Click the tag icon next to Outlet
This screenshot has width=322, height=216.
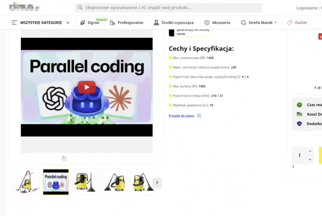click(x=290, y=23)
